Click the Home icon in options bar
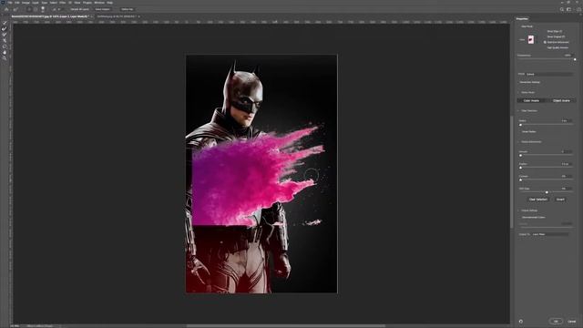 [x=6, y=9]
